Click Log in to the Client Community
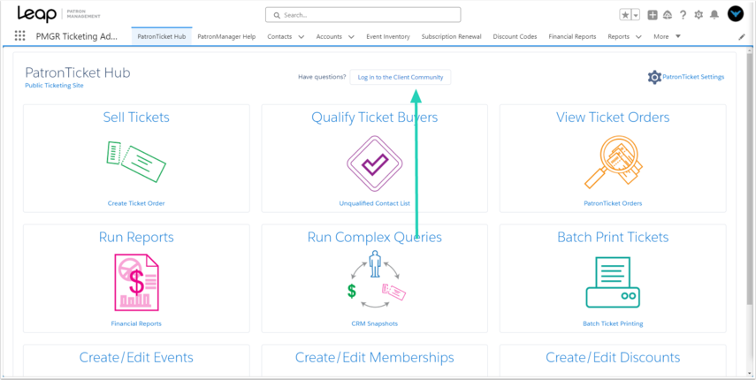 tap(401, 77)
